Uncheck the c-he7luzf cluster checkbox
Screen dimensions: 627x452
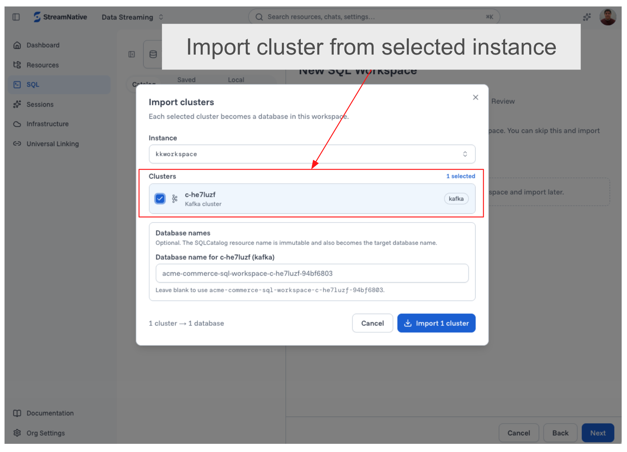[160, 199]
